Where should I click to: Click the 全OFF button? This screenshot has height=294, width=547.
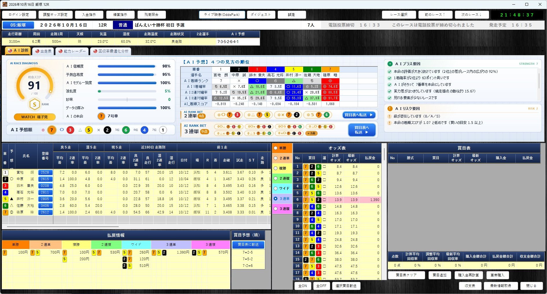(321, 286)
